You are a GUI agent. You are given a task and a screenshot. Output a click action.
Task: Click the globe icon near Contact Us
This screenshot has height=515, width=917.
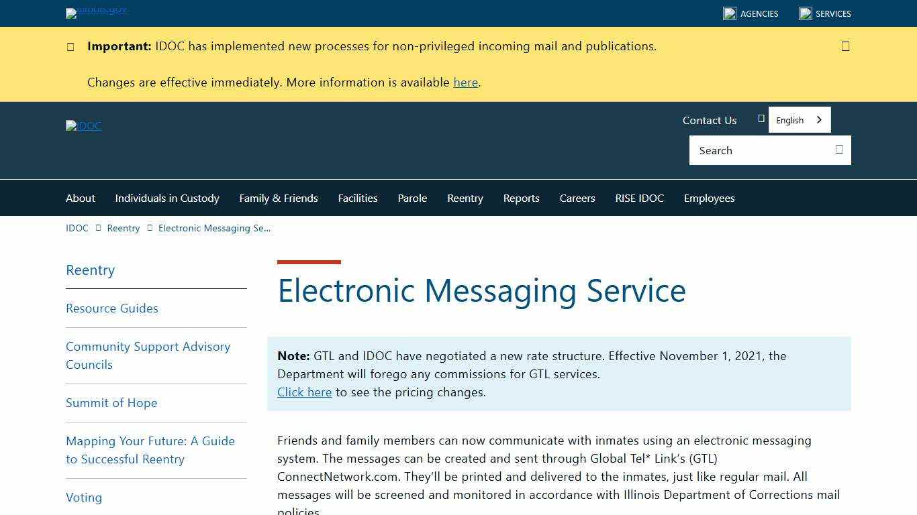(x=762, y=118)
